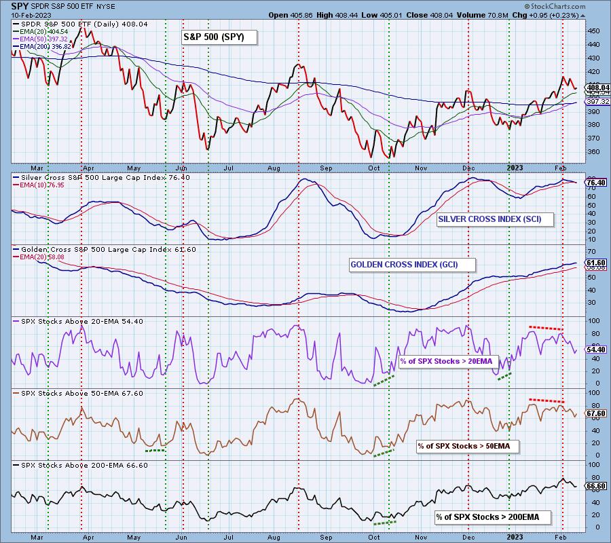Select the Low 405.01 value

point(382,15)
